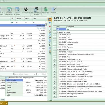This screenshot has width=105, height=105.
Task: Select the Medico especialista row
Action: [79, 42]
